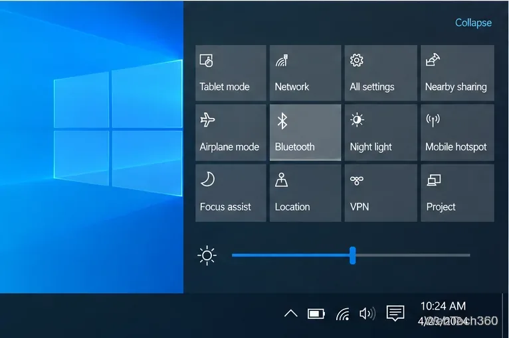Open All settings gear tile
This screenshot has width=509, height=338.
point(381,73)
